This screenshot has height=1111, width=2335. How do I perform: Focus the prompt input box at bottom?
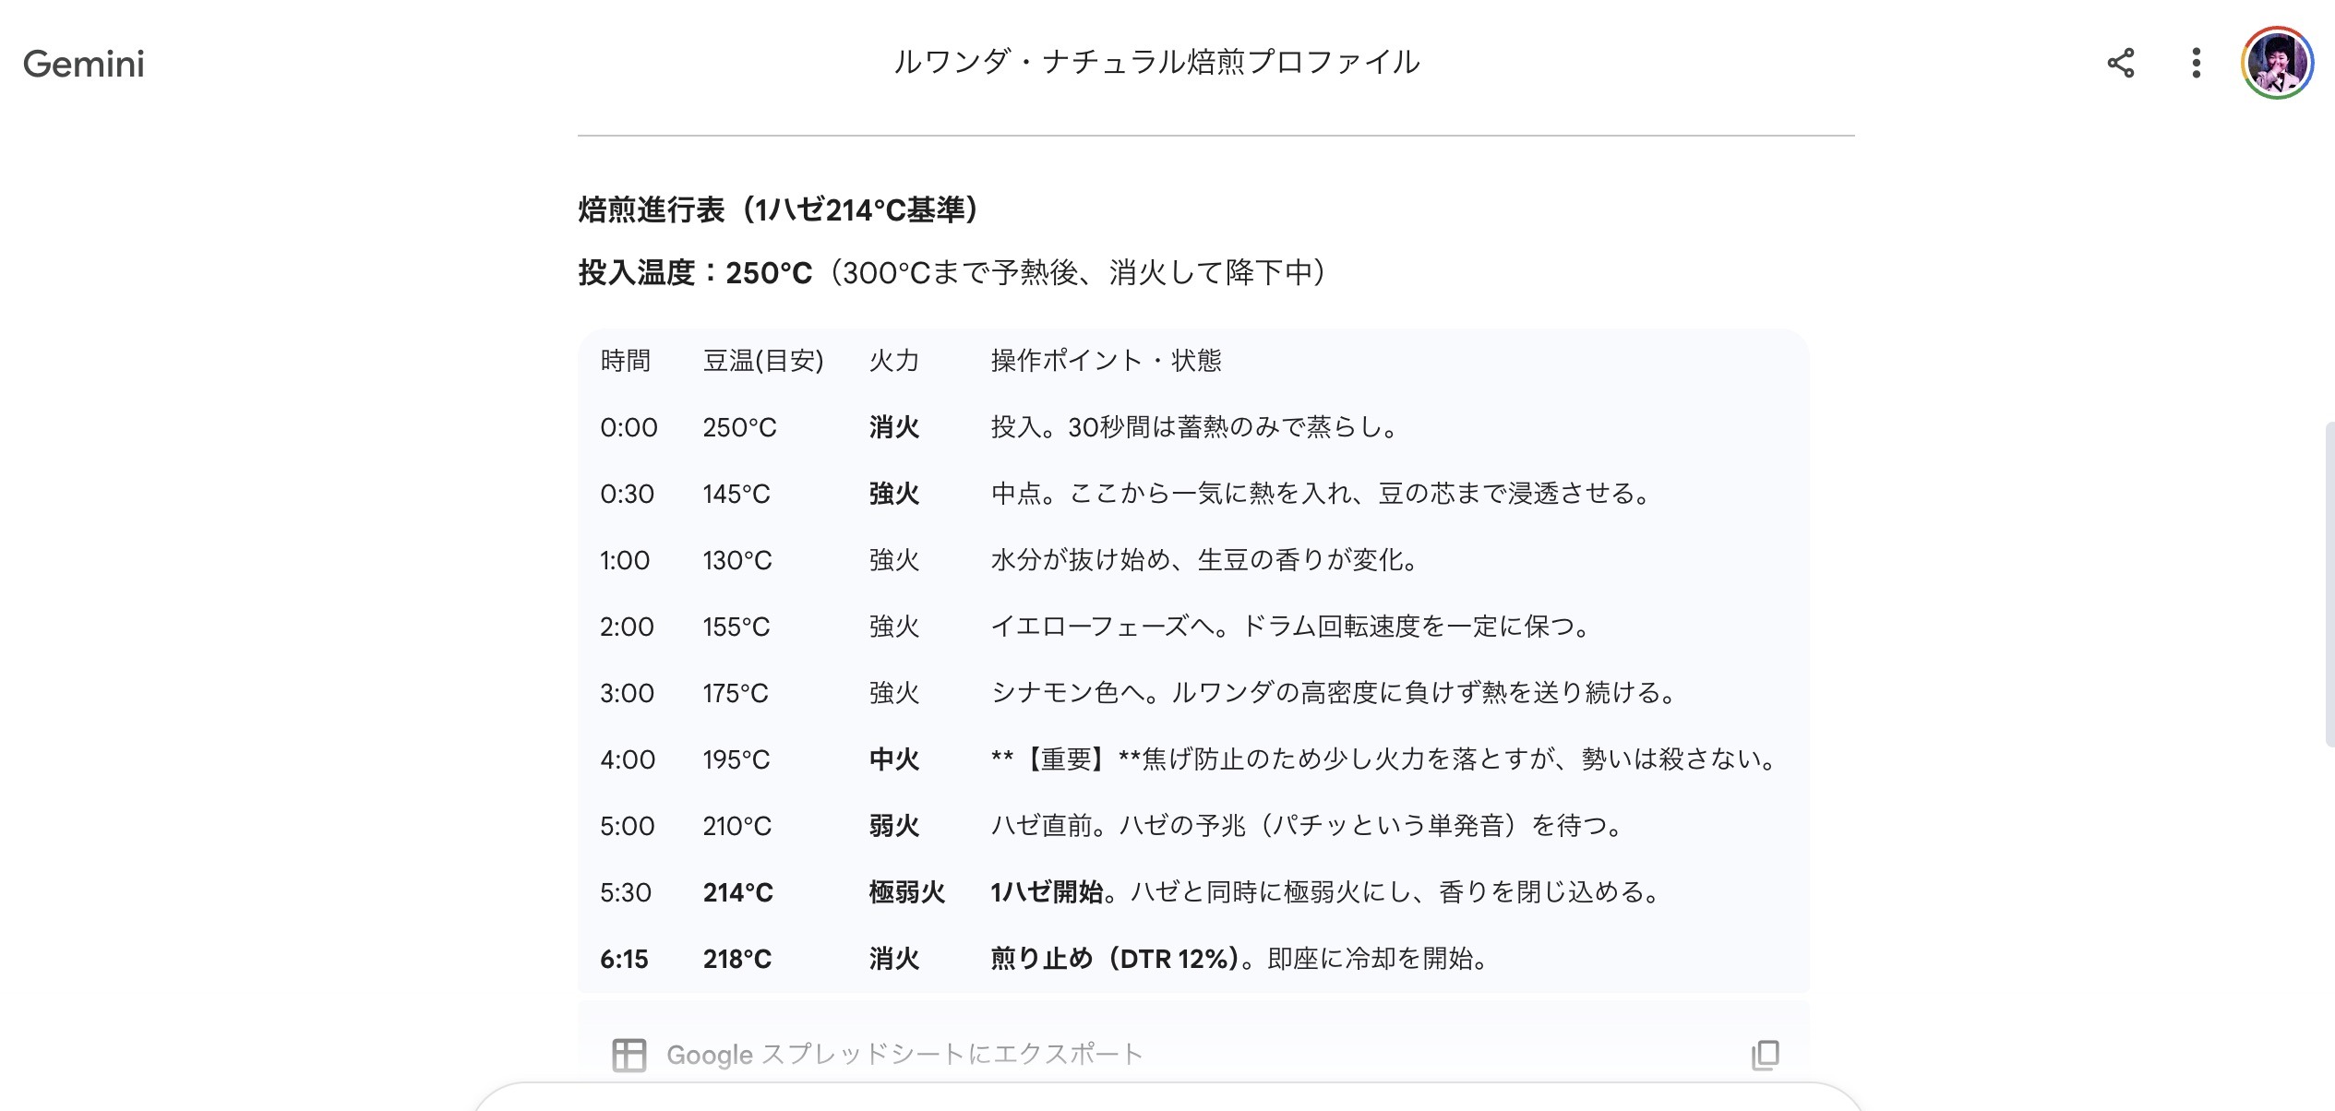tap(1167, 1100)
